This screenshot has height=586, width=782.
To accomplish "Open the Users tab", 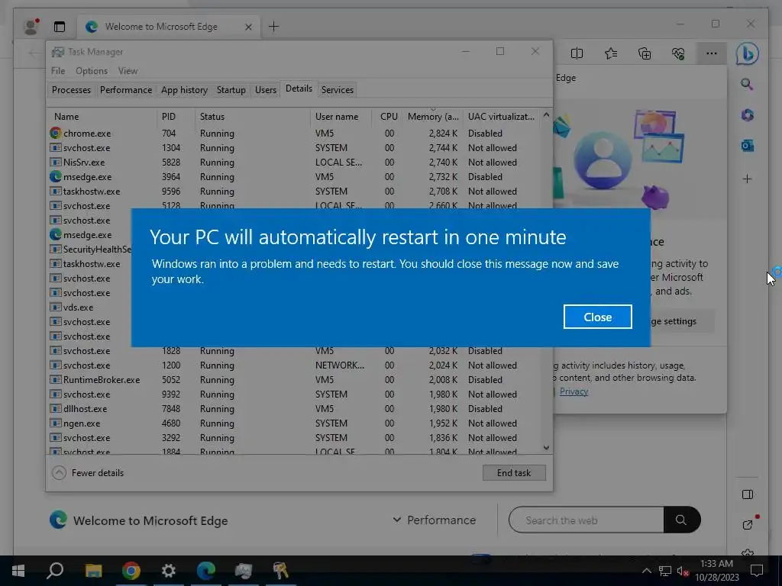I will 265,90.
